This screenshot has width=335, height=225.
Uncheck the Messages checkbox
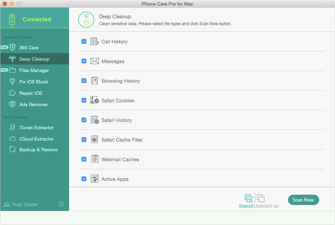click(x=84, y=61)
